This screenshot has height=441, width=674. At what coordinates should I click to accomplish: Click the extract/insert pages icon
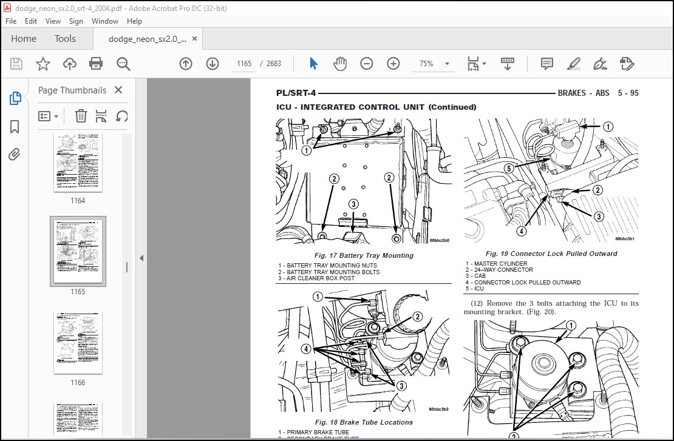point(101,116)
